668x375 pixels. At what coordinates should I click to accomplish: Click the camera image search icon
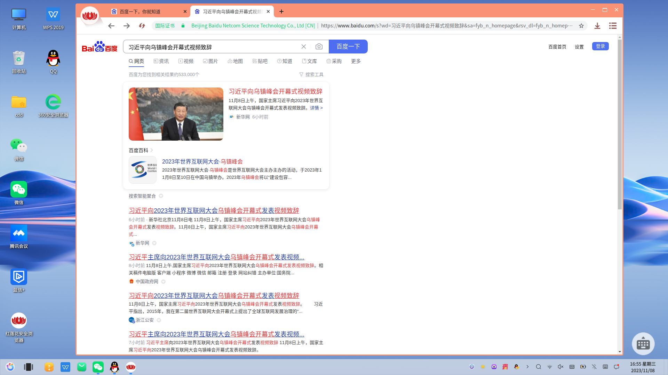(319, 47)
